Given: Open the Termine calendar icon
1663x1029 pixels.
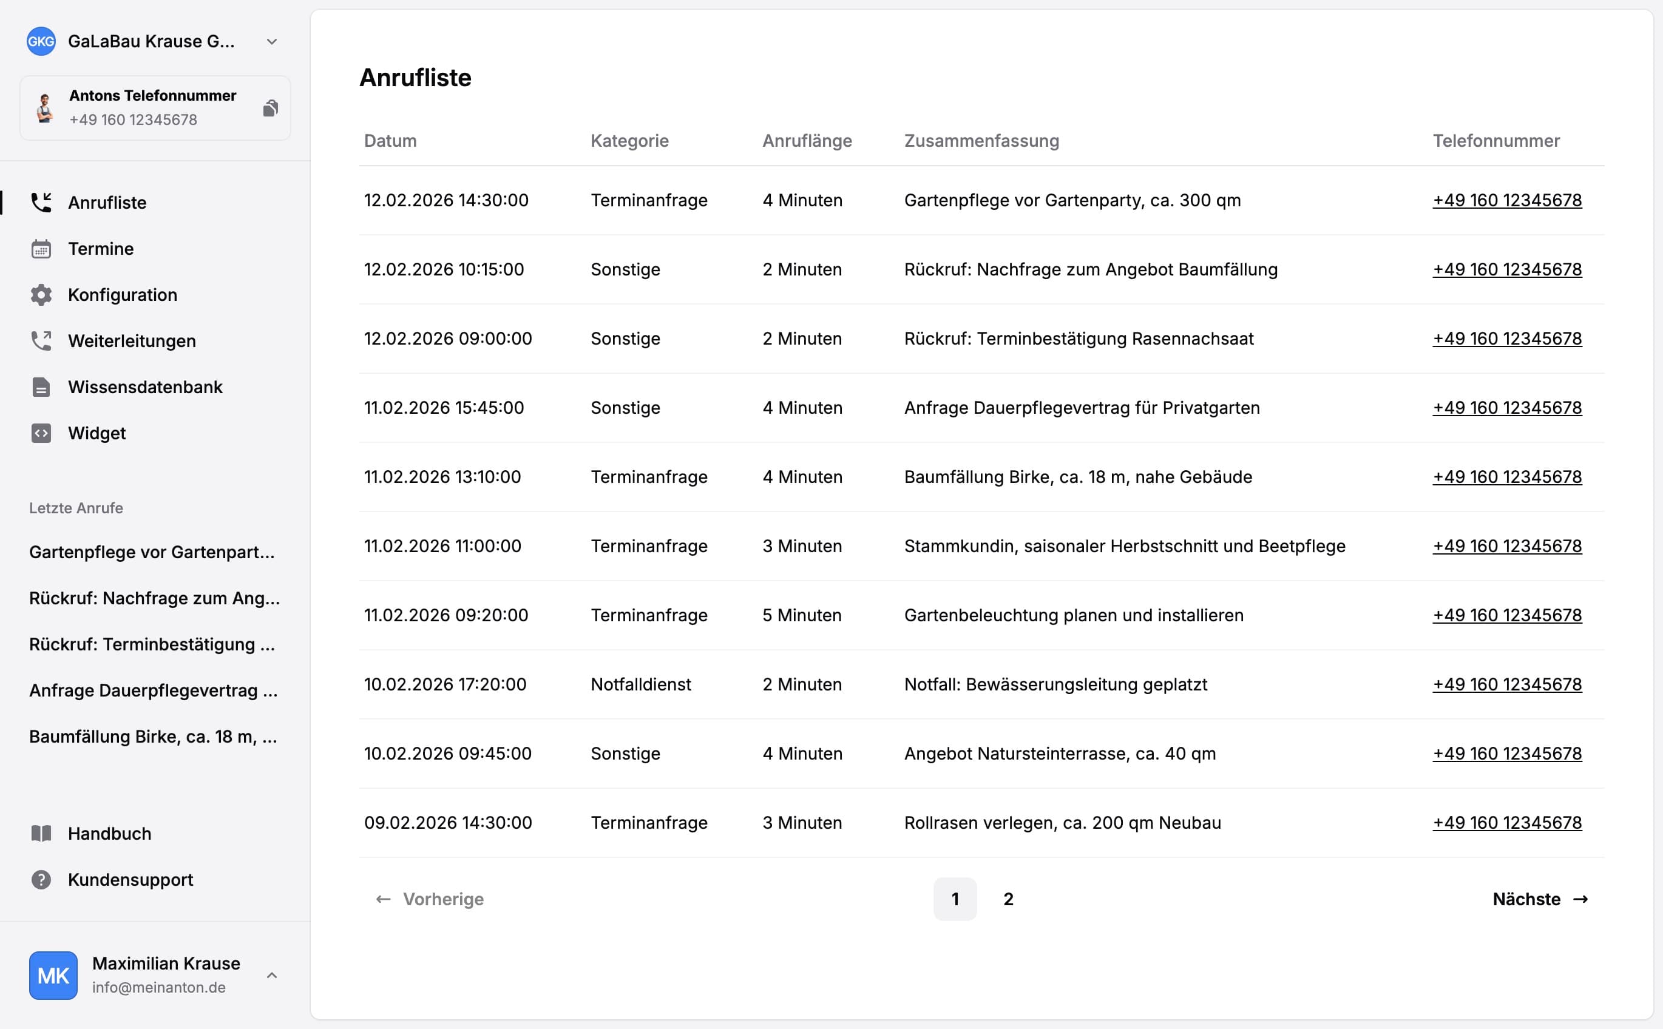Looking at the screenshot, I should pyautogui.click(x=41, y=248).
